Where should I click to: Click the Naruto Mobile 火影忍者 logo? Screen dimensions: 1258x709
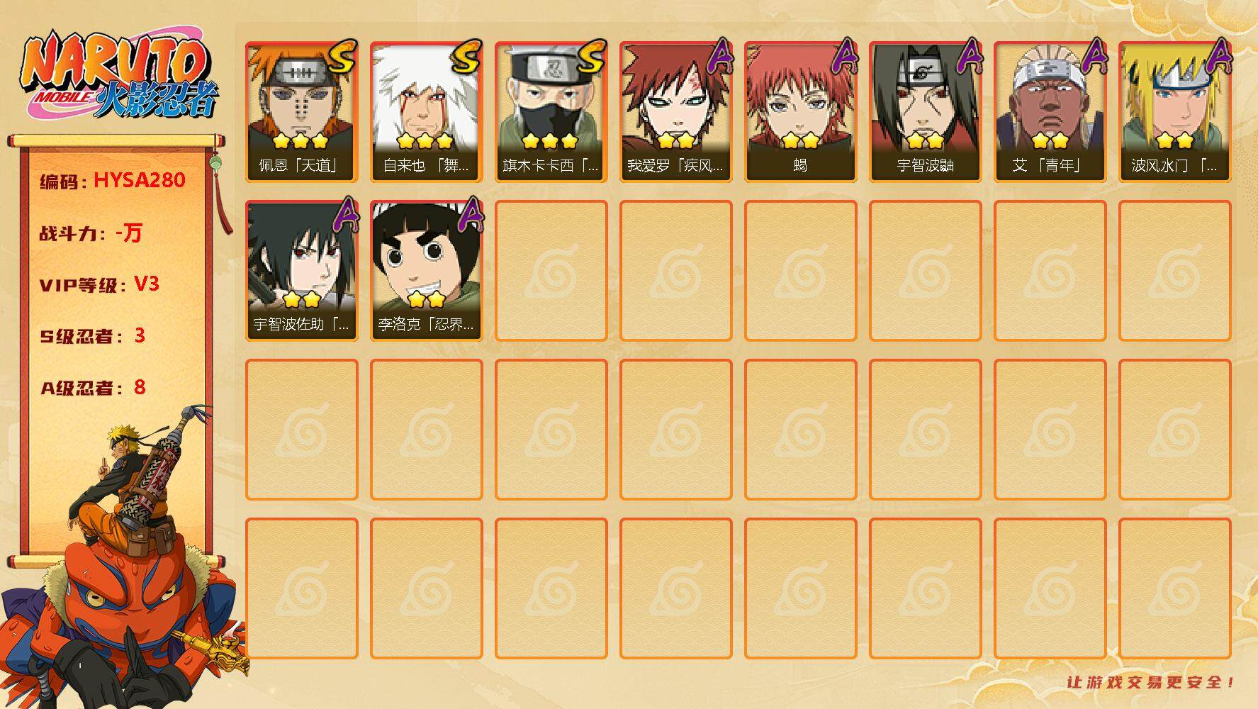tap(118, 76)
